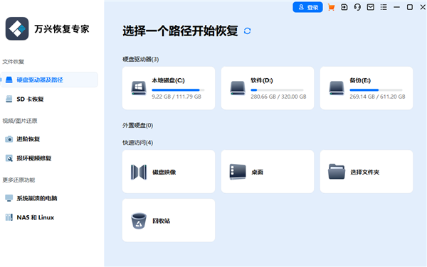This screenshot has height=267, width=427.
Task: Click the 外置硬盘(0) section heading
Action: (x=137, y=125)
